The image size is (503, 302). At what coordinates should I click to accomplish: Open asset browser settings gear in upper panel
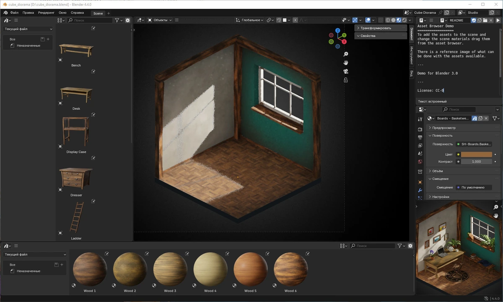[128, 20]
